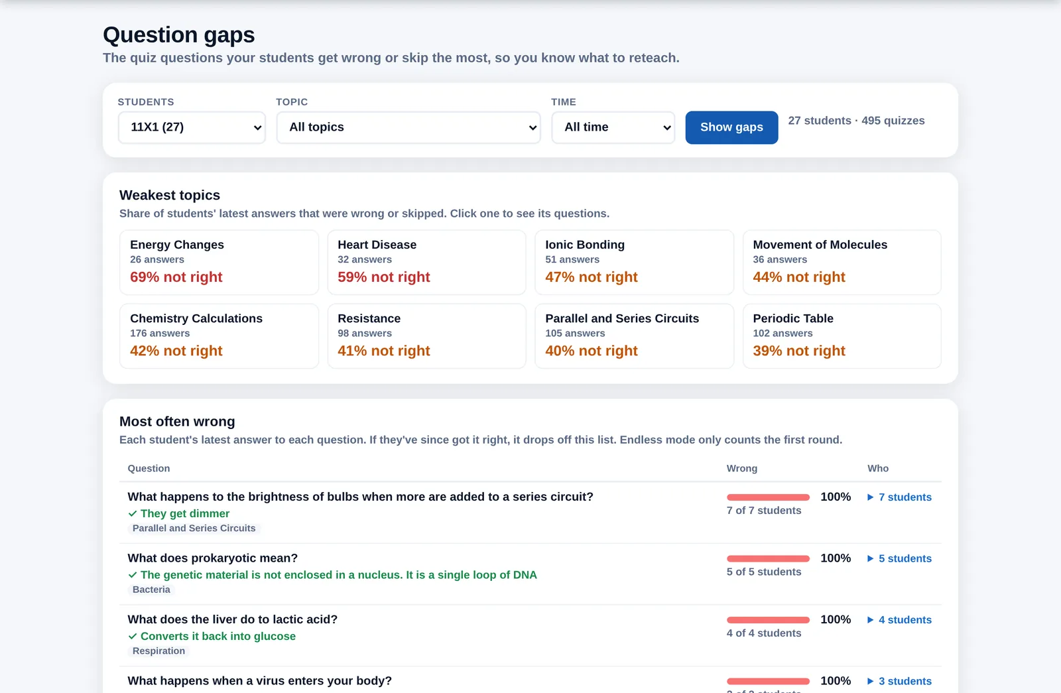Screen dimensions: 1061x693
Task: Click the bulbs brightness series circuit question
Action: pyautogui.click(x=360, y=497)
